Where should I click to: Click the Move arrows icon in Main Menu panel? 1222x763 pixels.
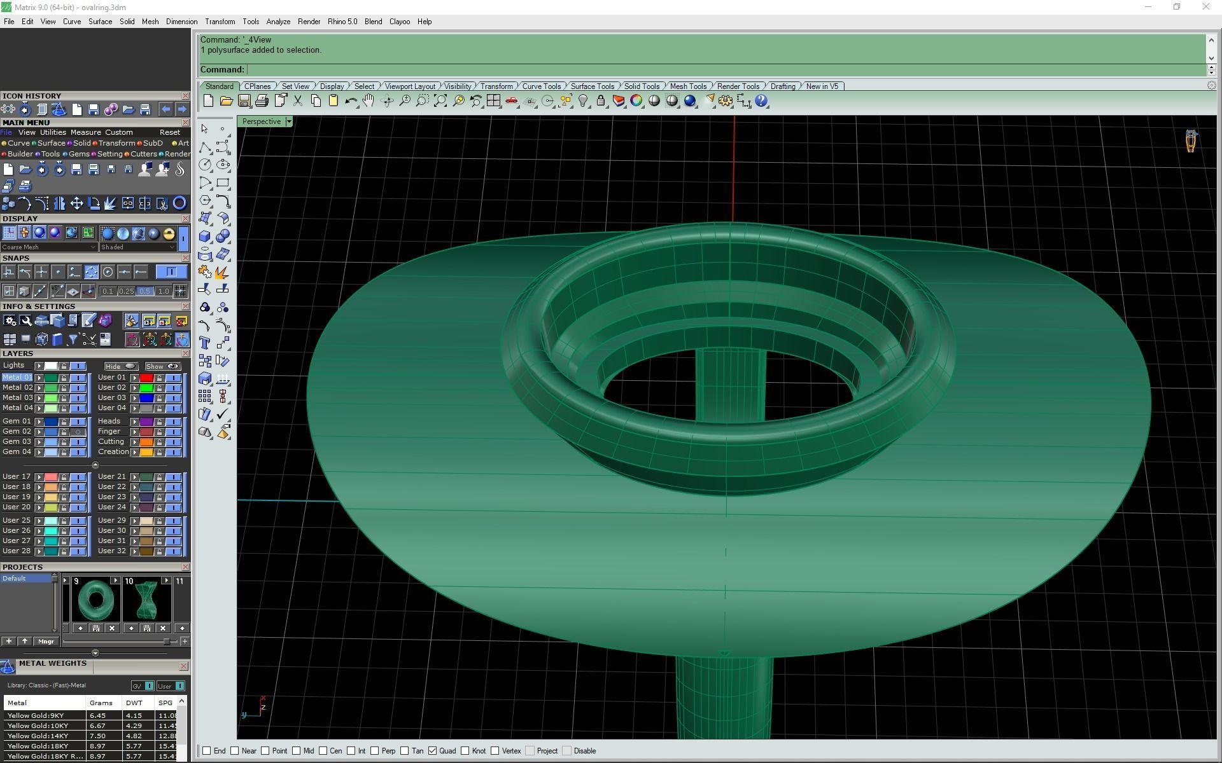click(x=76, y=203)
